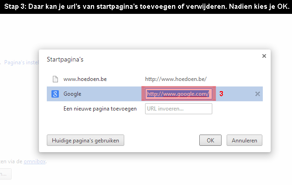292x185 pixels.
Task: Open the omnibox hyperlink
Action: click(35, 161)
